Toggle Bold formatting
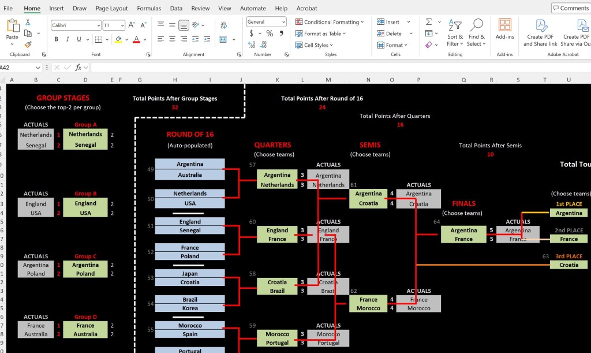591x353 pixels. [x=56, y=39]
